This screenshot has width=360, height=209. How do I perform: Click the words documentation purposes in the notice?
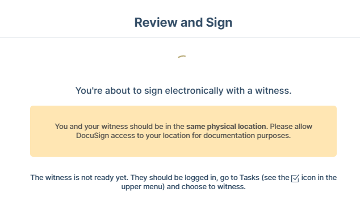pos(247,136)
